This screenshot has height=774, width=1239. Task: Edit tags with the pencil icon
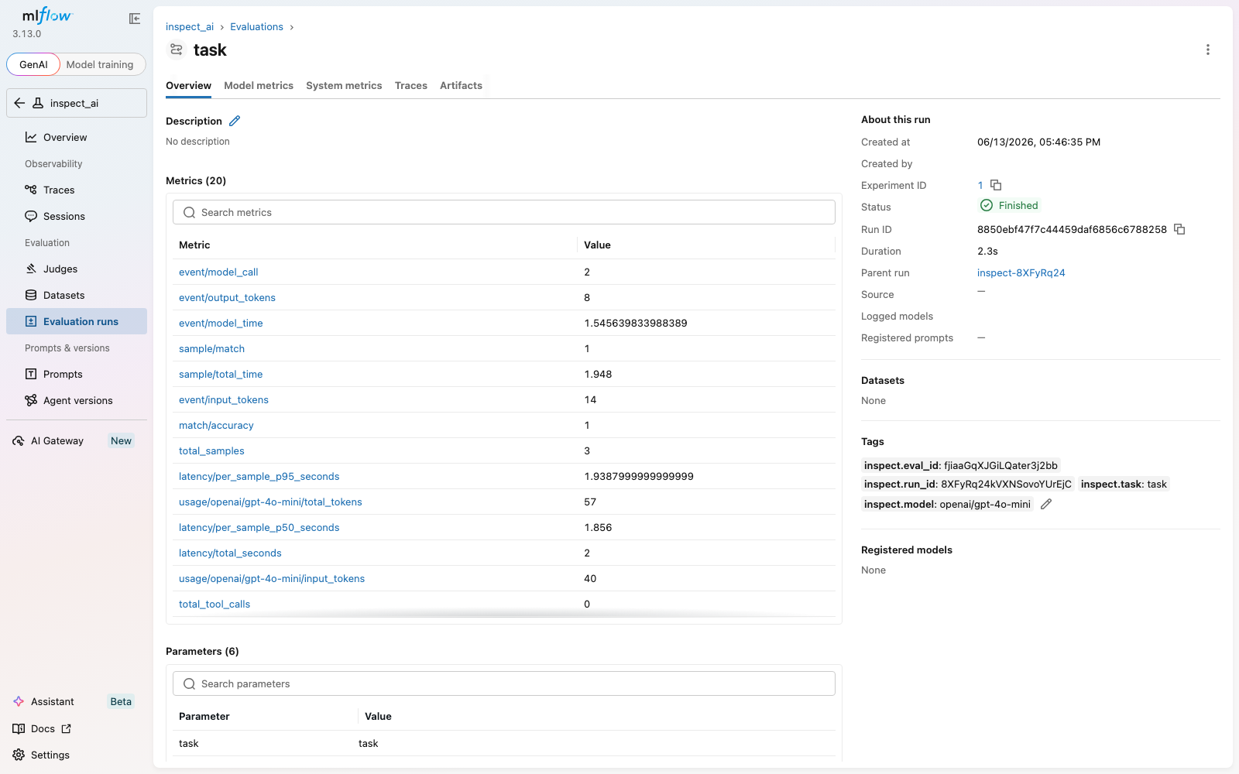click(x=1046, y=504)
